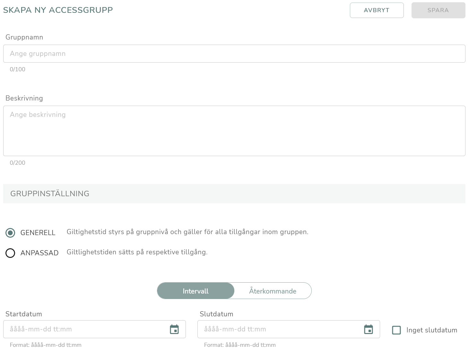Focus the Gruppnamn input field

pyautogui.click(x=234, y=54)
